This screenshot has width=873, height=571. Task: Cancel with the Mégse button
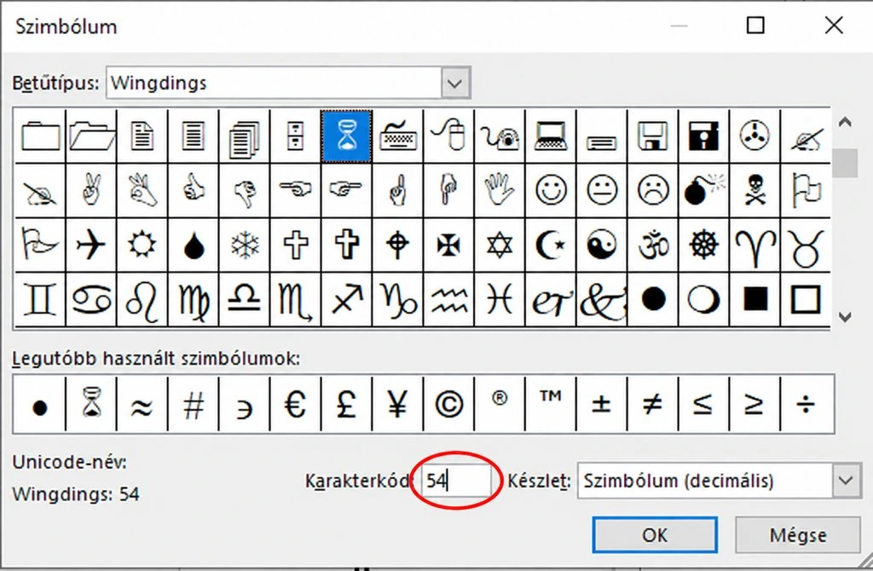[798, 535]
